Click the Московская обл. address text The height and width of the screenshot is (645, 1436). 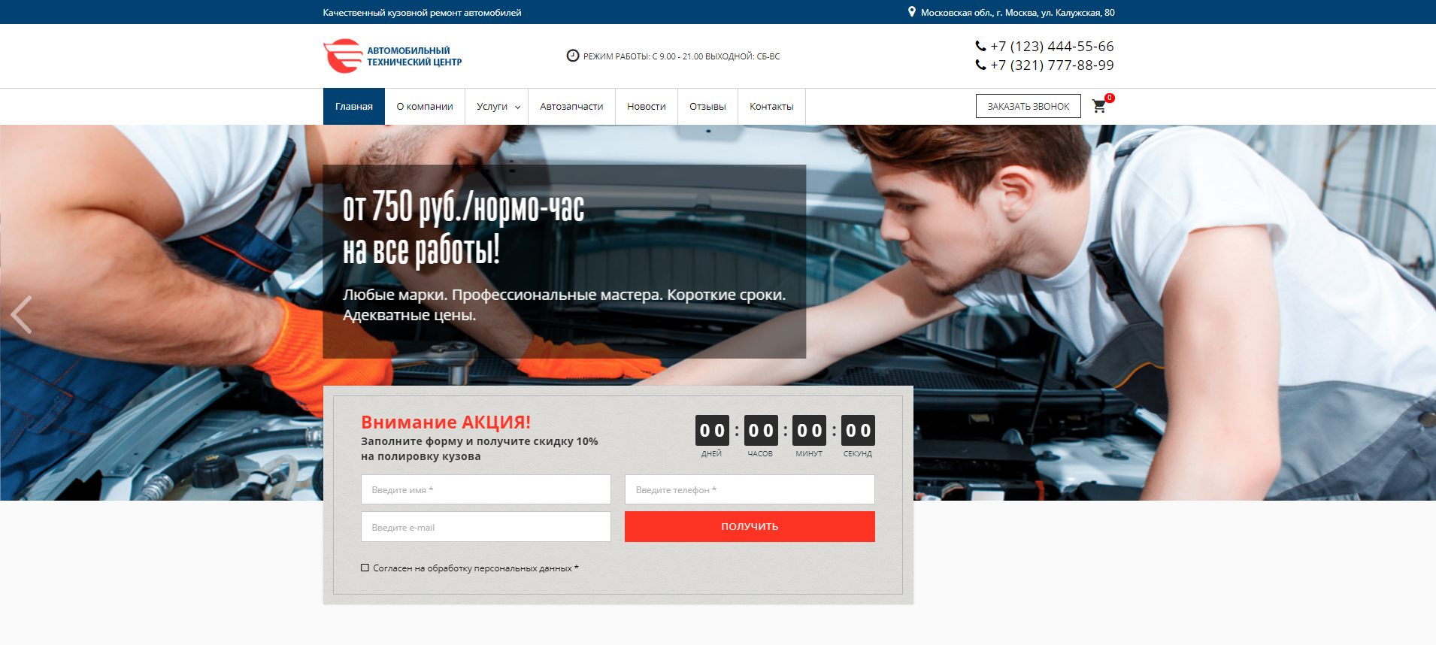tap(1018, 12)
